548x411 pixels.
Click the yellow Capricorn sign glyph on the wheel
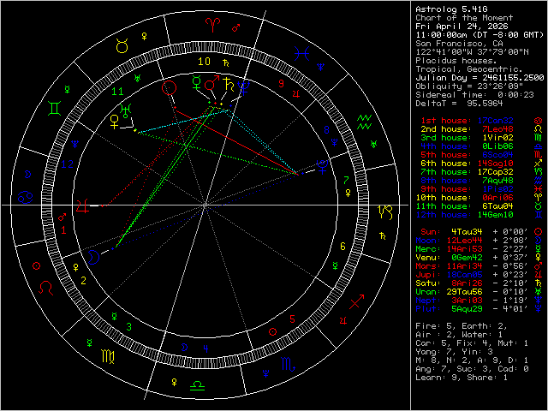click(386, 212)
